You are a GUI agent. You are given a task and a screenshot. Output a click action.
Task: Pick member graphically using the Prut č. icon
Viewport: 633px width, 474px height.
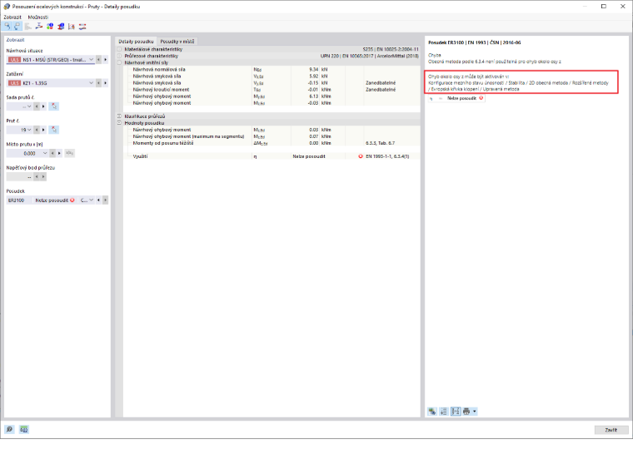[x=53, y=130]
